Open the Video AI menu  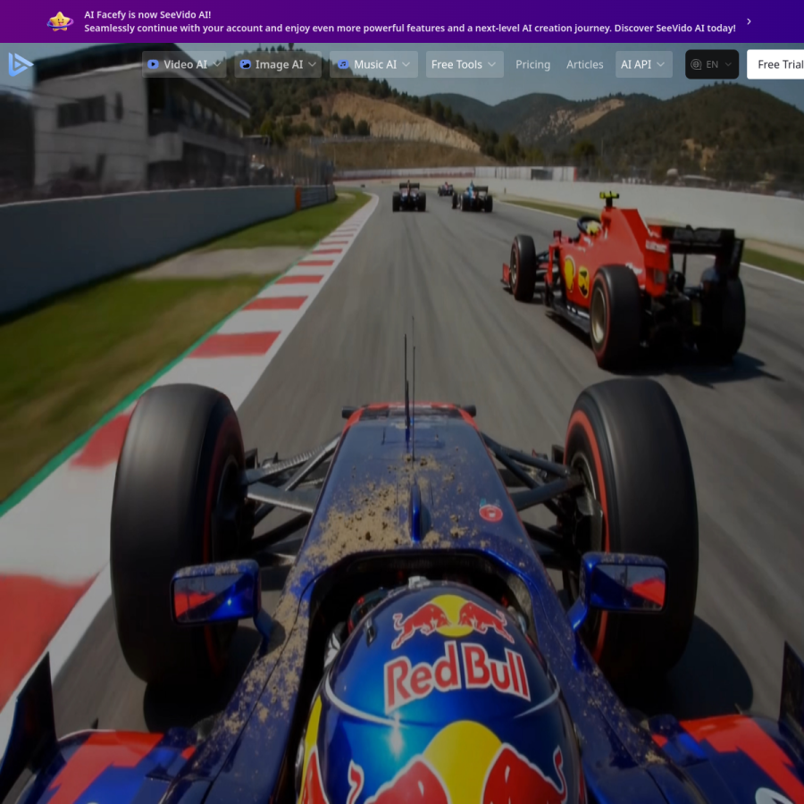(x=184, y=64)
